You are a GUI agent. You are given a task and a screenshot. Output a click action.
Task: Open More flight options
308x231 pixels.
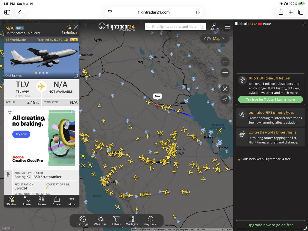(x=72, y=201)
